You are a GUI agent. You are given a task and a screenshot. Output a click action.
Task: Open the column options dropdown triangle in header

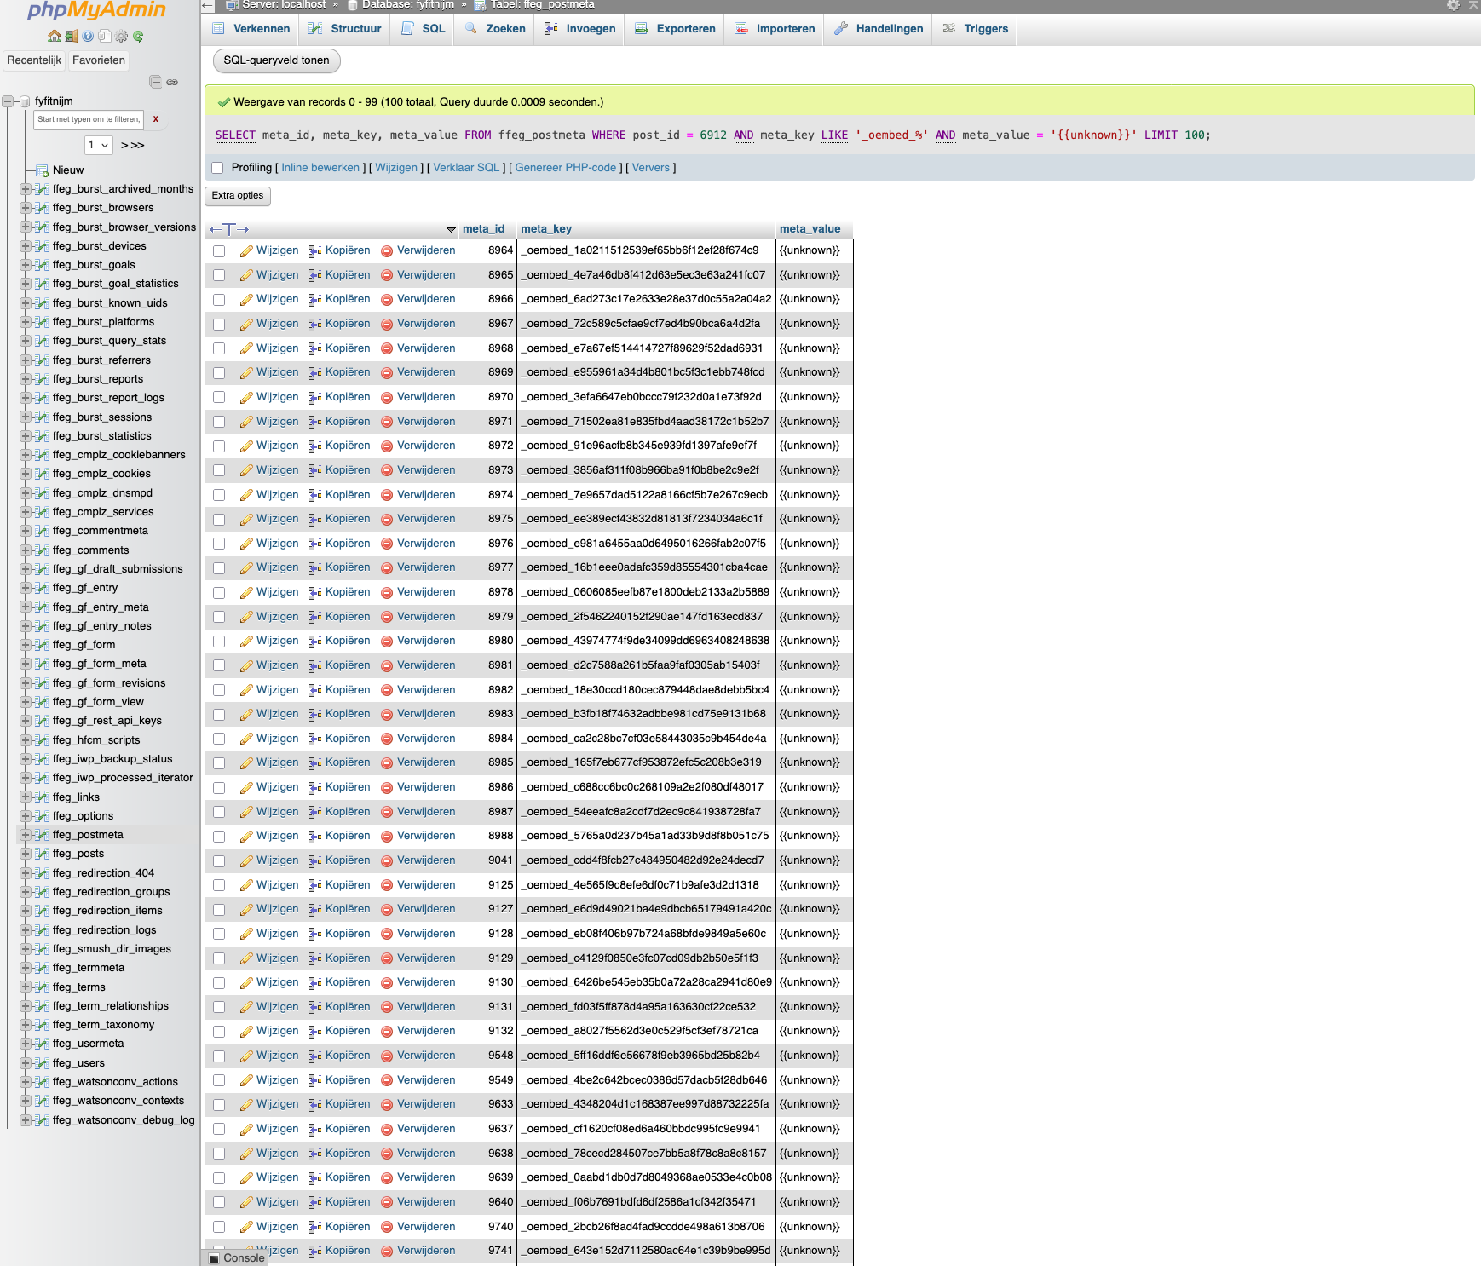[x=451, y=230]
